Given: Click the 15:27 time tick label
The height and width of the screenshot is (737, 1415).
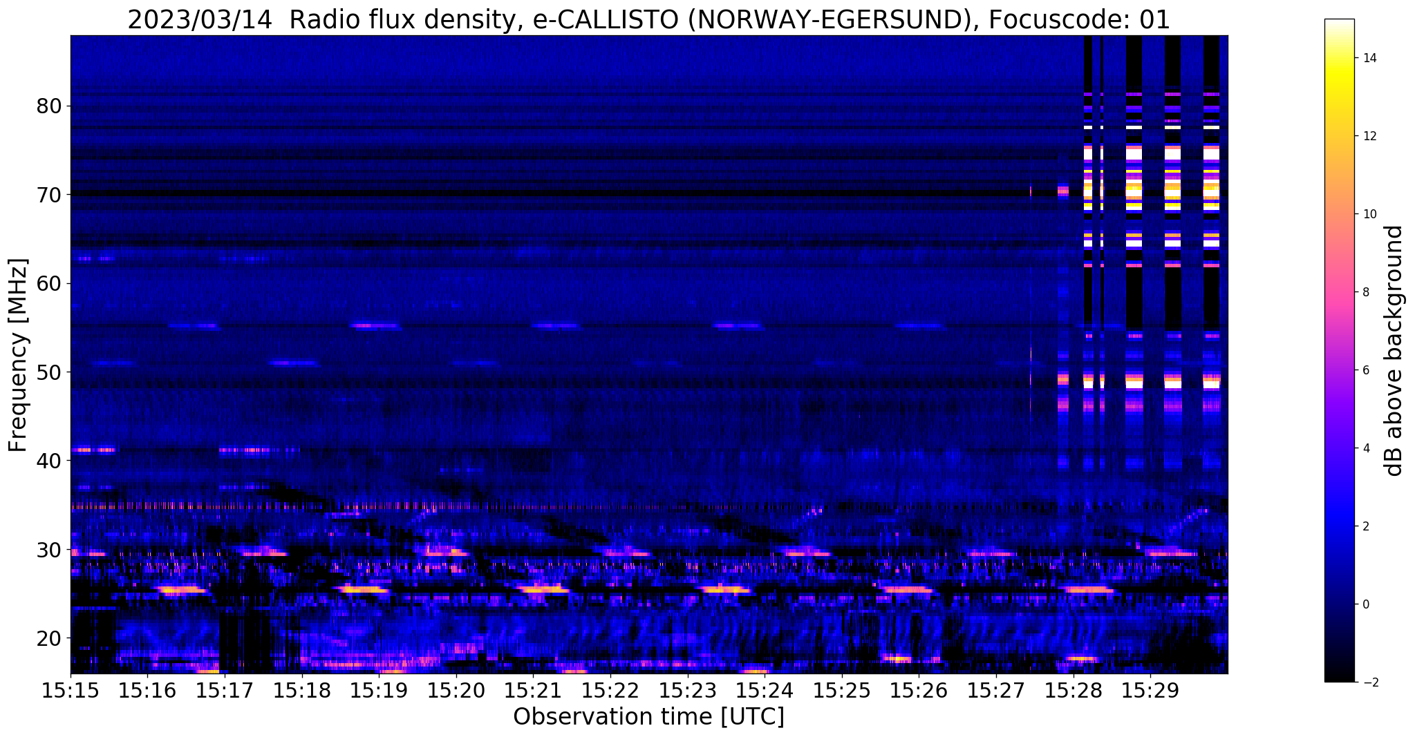Looking at the screenshot, I should (996, 691).
